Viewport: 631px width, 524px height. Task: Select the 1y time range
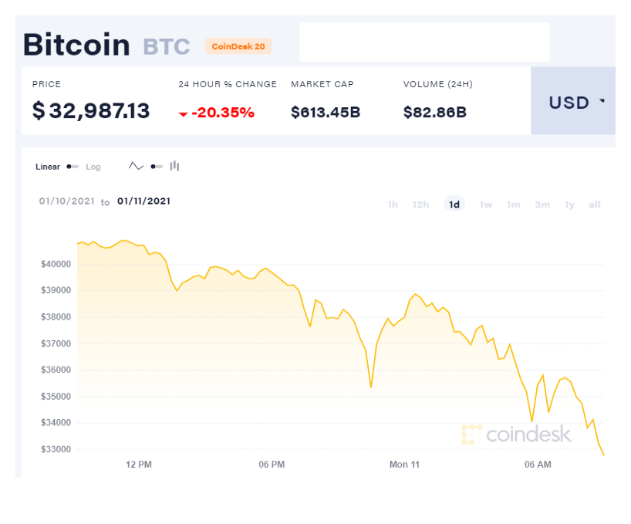pos(569,205)
